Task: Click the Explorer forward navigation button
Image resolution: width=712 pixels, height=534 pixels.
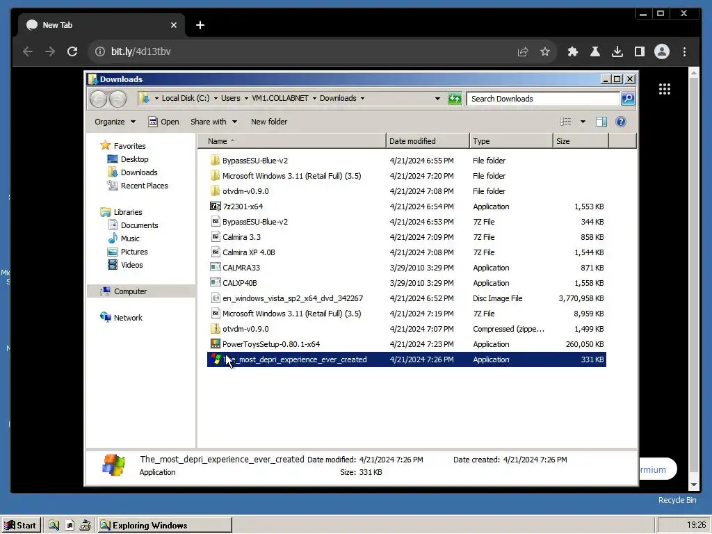Action: (x=118, y=99)
